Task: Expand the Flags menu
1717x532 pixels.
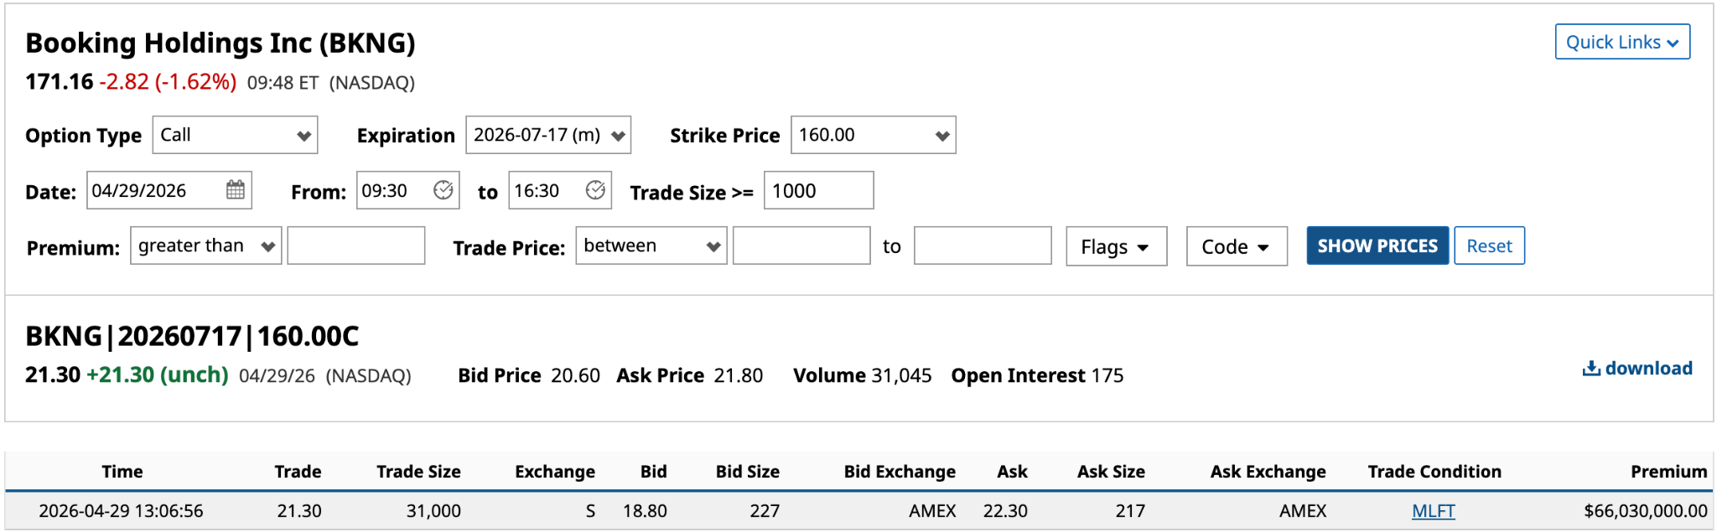Action: click(x=1116, y=246)
